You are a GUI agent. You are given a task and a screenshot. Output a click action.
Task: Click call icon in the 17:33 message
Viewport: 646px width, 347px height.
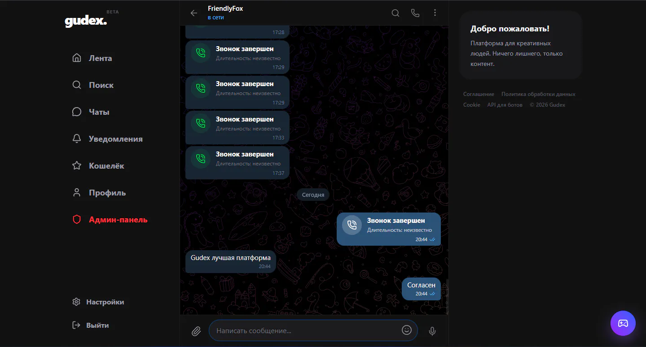coord(201,123)
